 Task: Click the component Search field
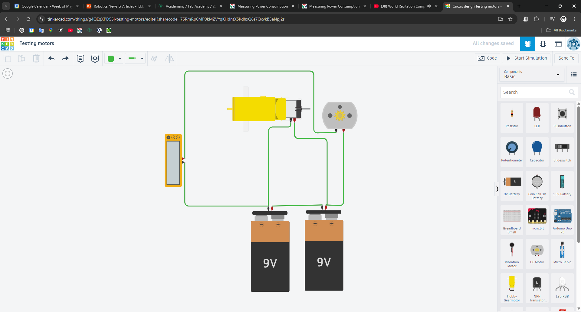coord(539,92)
